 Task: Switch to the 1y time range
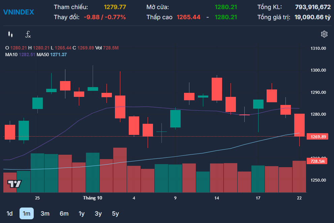(x=82, y=214)
